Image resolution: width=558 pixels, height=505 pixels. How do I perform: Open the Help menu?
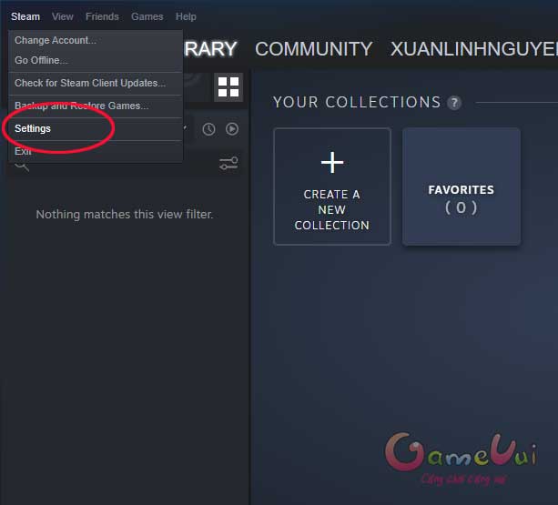click(186, 16)
